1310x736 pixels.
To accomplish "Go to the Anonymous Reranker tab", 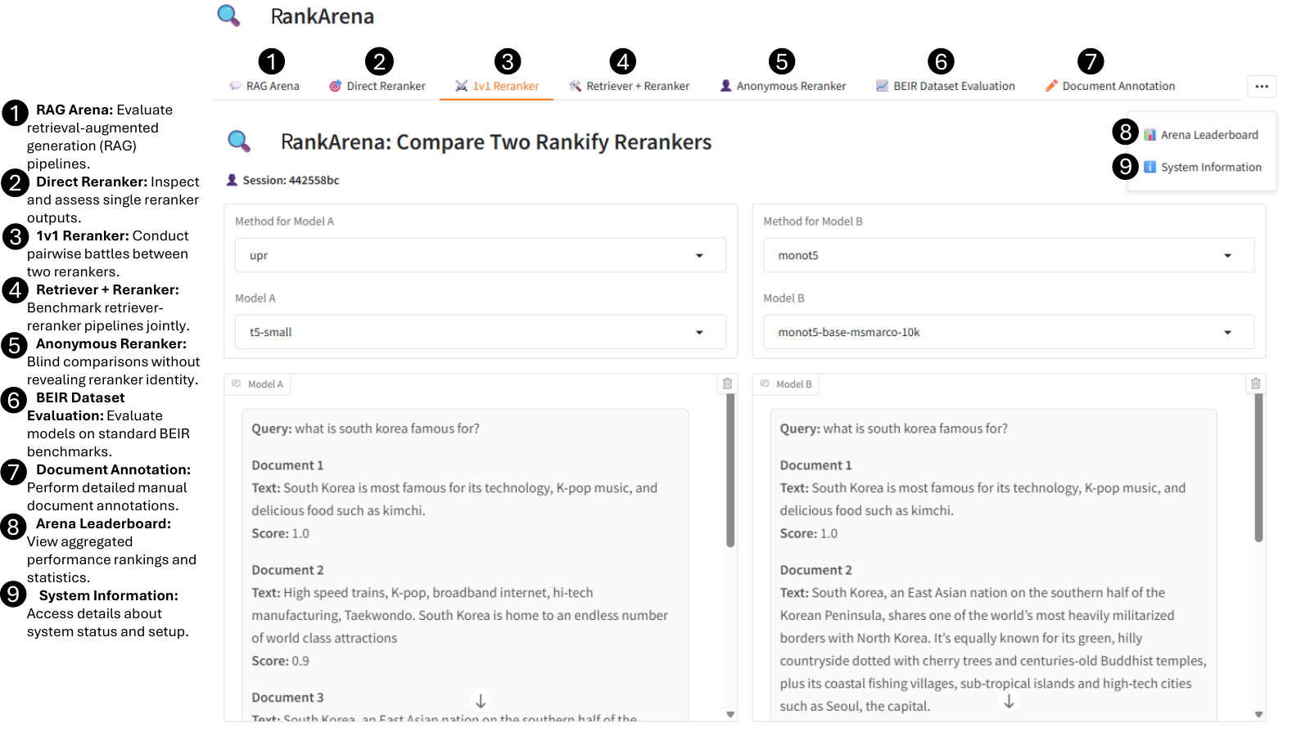I will click(x=783, y=86).
